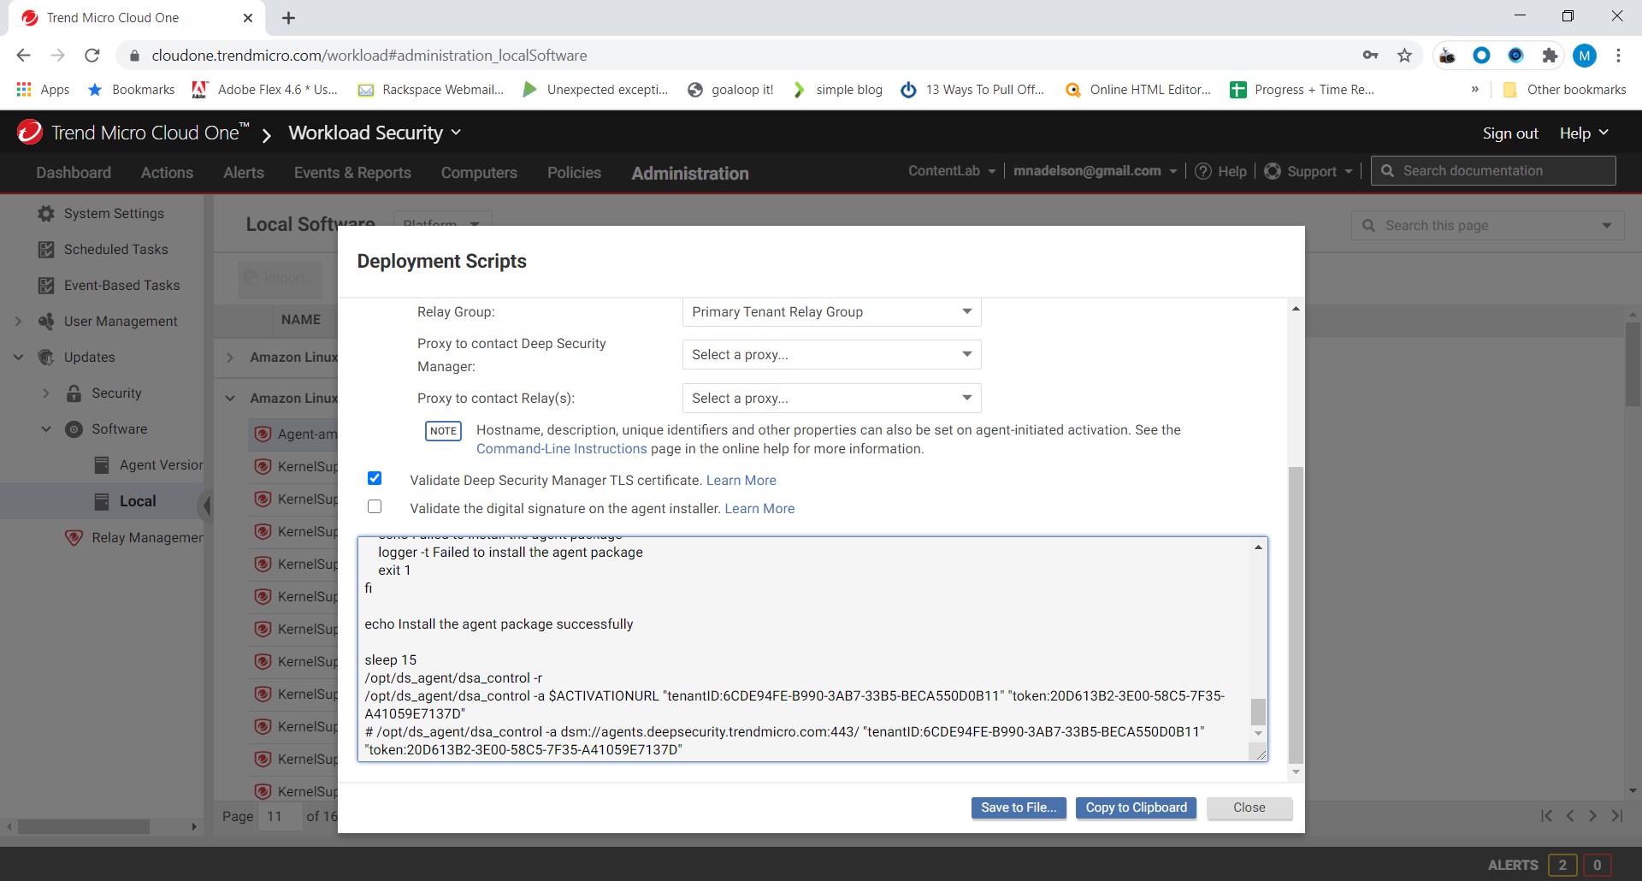
Task: Open the Chrome extensions puzzle icon
Action: tap(1550, 56)
